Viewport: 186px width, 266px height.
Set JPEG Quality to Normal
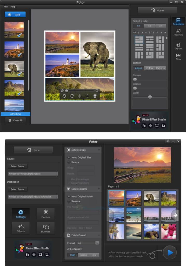tap(83, 255)
